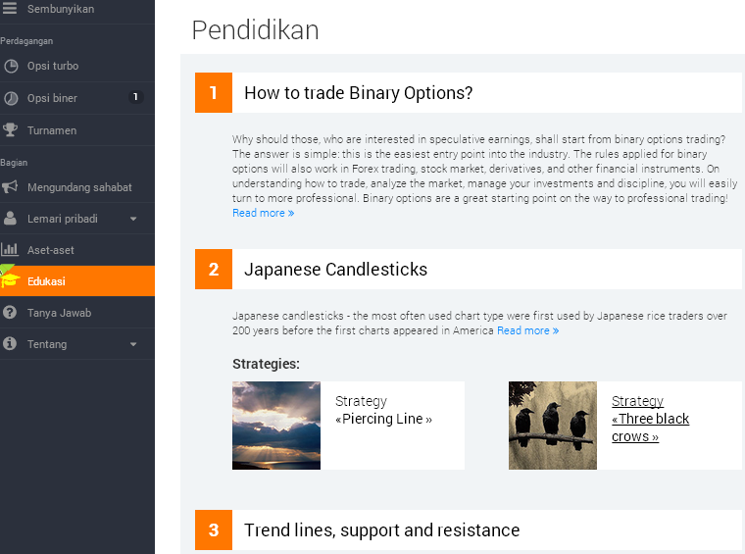Screen dimensions: 745x554
Task: Click the orange number 3 lesson box
Action: click(x=214, y=529)
